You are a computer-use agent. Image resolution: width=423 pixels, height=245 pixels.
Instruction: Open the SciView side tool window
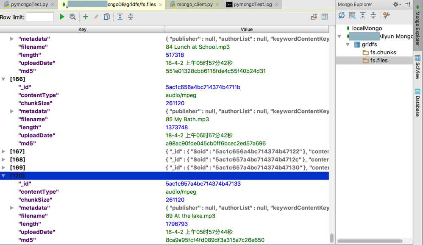point(417,67)
